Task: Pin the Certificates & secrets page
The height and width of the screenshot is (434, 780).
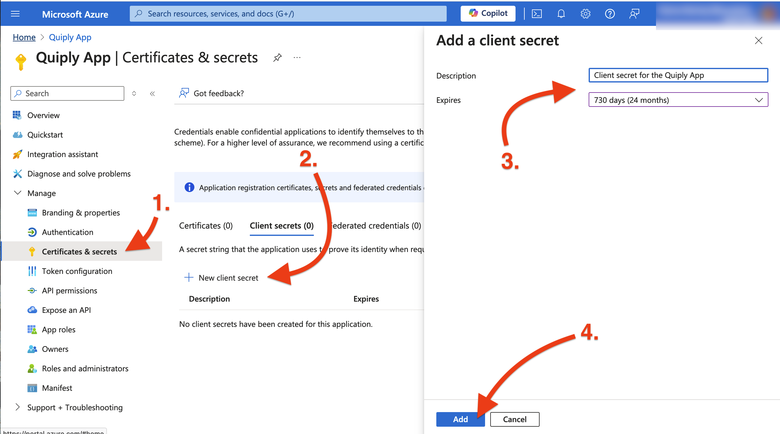Action: [277, 58]
